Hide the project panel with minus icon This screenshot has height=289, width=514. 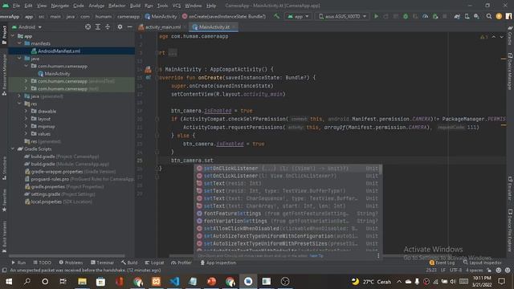point(130,26)
